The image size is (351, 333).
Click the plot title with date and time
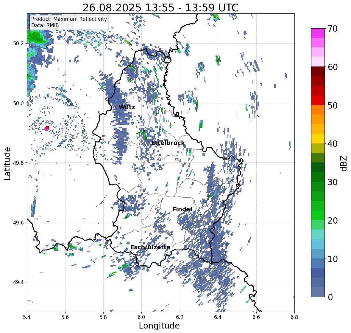[x=160, y=8]
